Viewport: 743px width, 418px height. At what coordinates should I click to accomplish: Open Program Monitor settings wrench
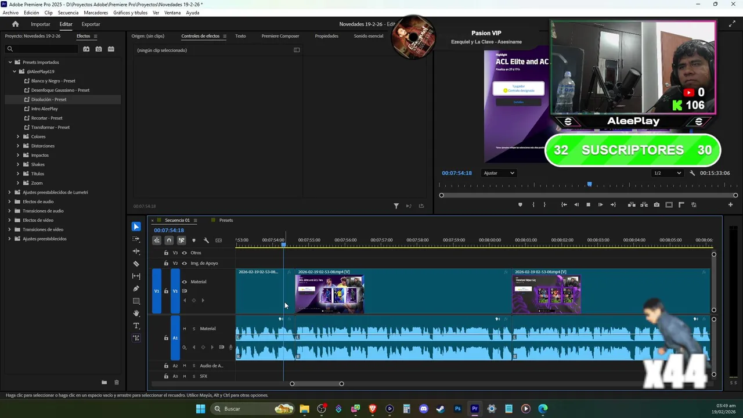[x=692, y=173]
